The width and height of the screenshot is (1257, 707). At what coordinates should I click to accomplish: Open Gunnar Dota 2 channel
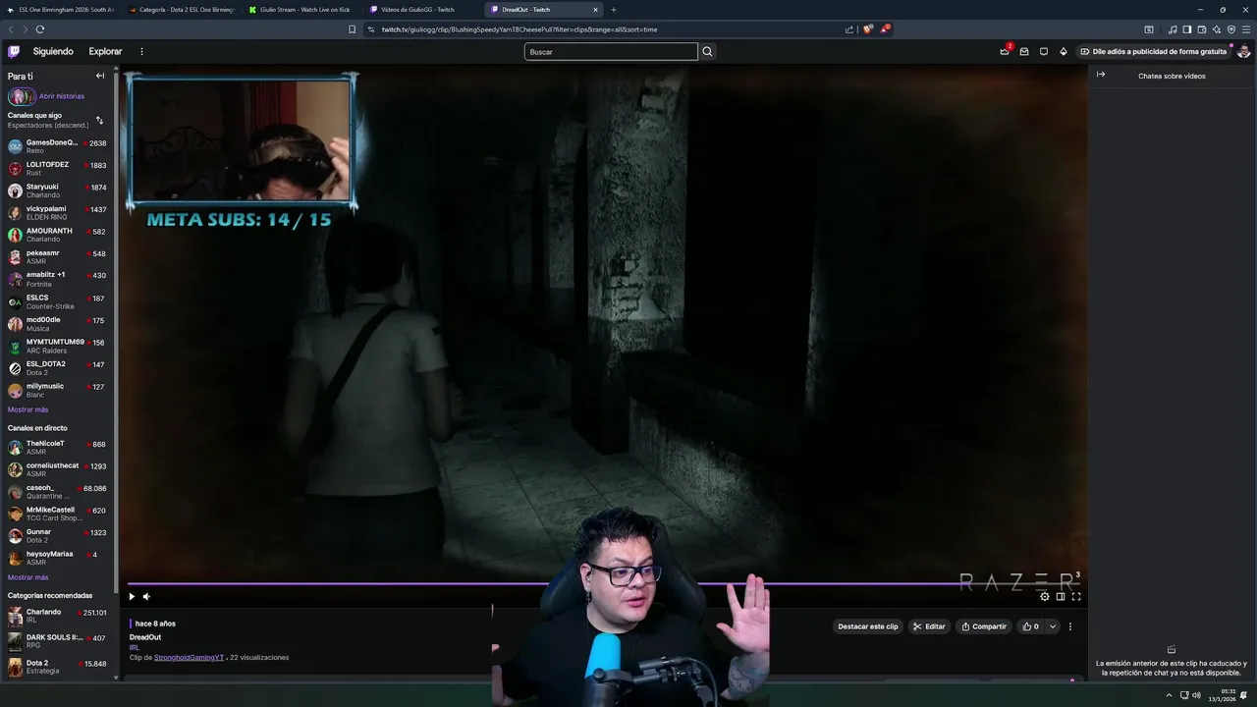(x=59, y=535)
